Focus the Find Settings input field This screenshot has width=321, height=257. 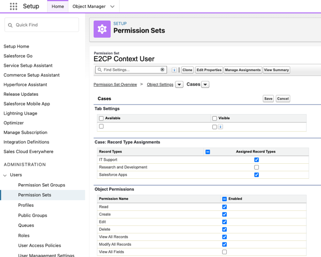131,70
